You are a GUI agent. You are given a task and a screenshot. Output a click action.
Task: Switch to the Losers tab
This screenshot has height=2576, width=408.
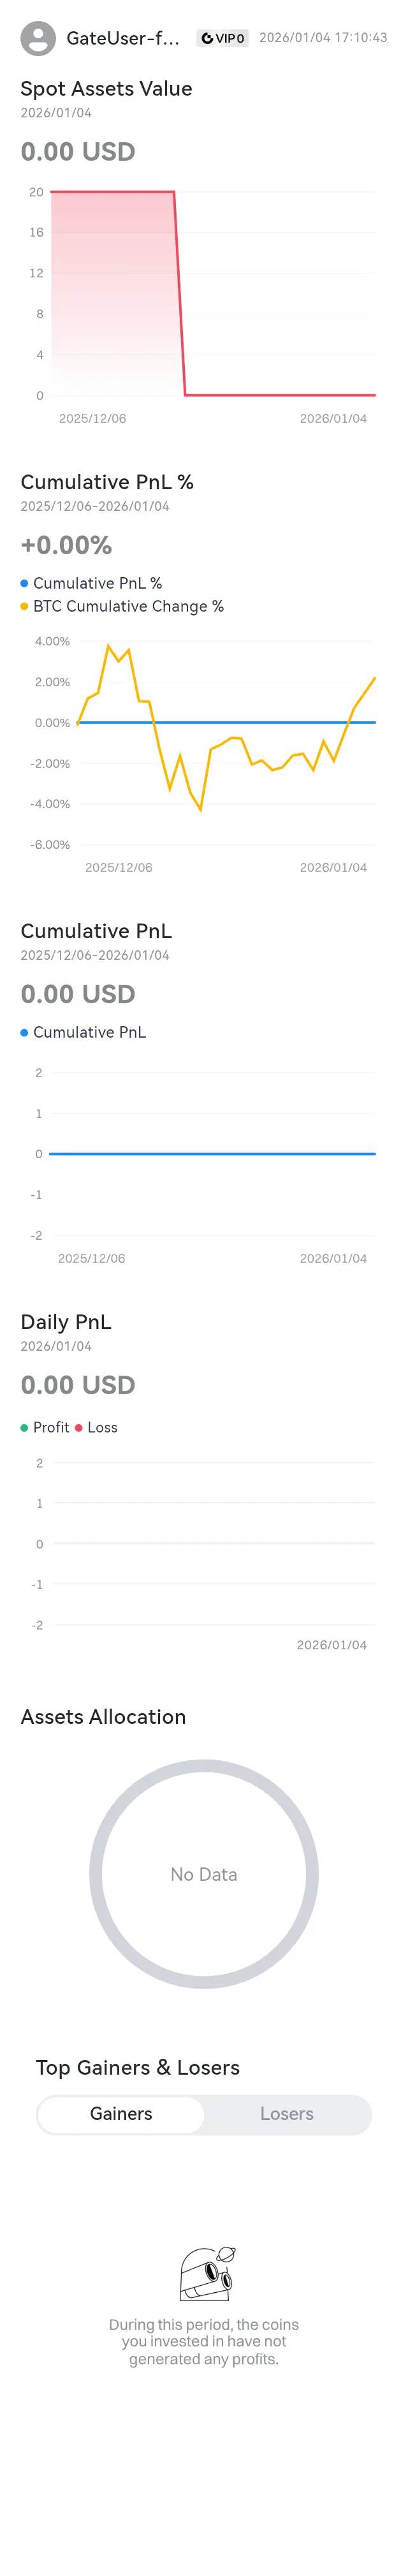287,2113
